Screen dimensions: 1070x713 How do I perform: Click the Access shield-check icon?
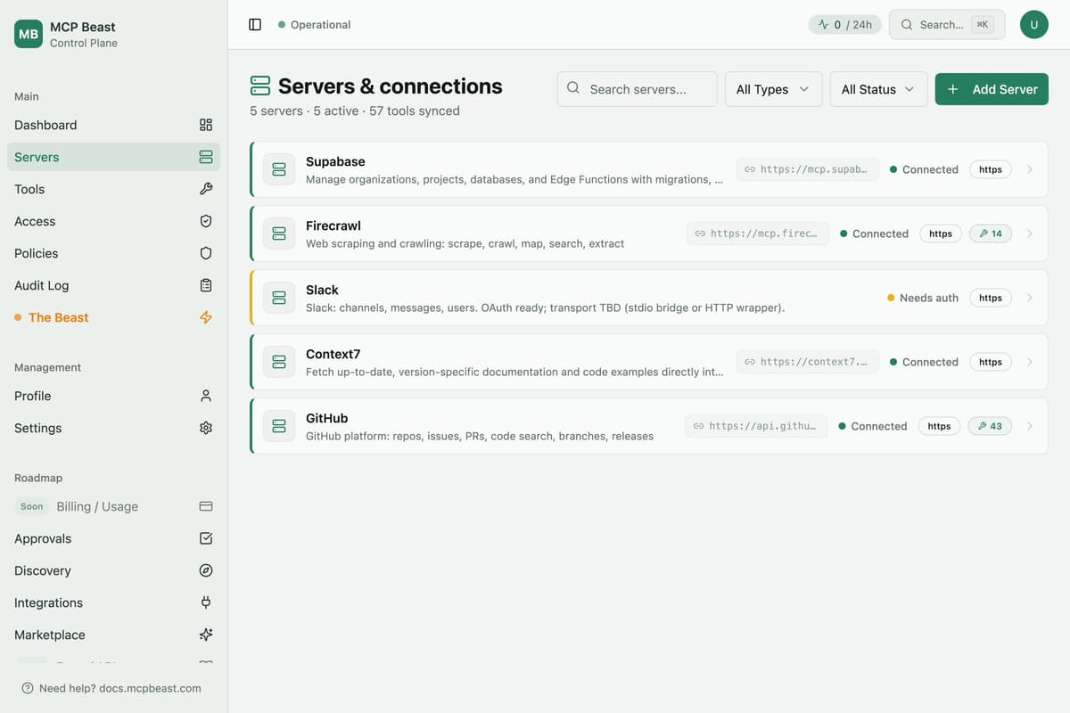[x=206, y=221]
